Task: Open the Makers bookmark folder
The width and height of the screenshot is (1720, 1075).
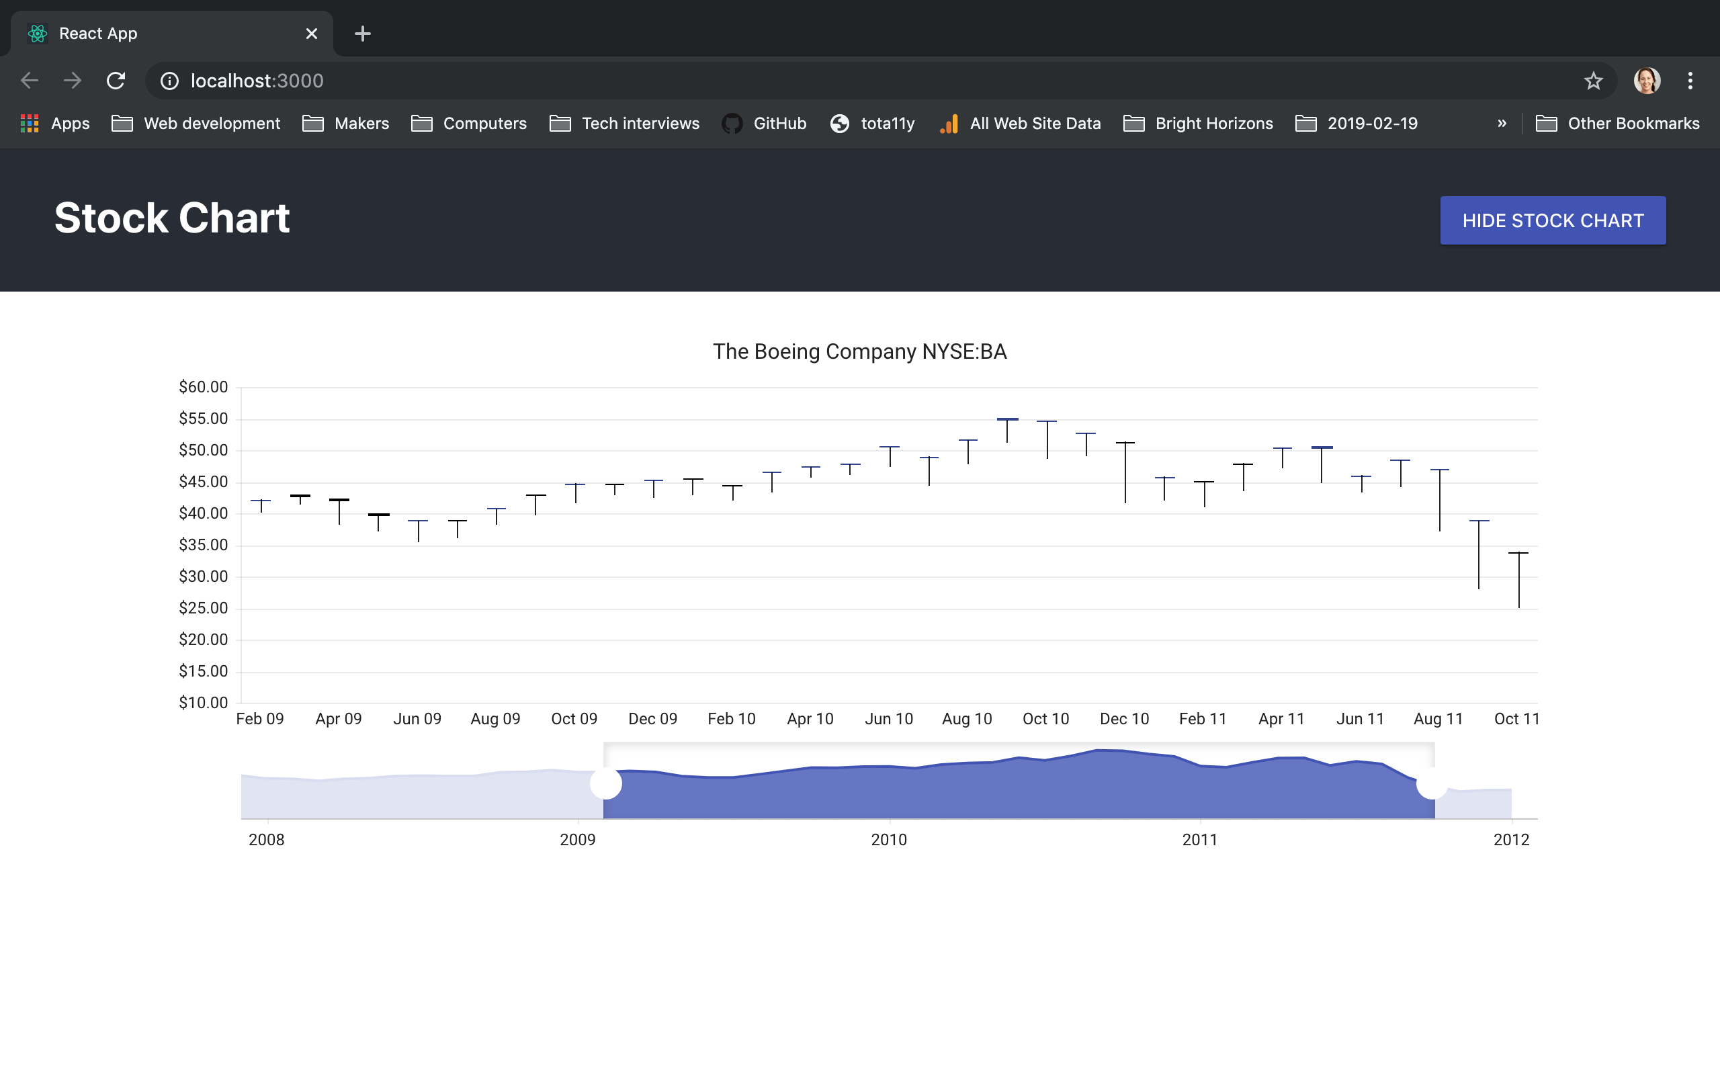Action: coord(345,124)
